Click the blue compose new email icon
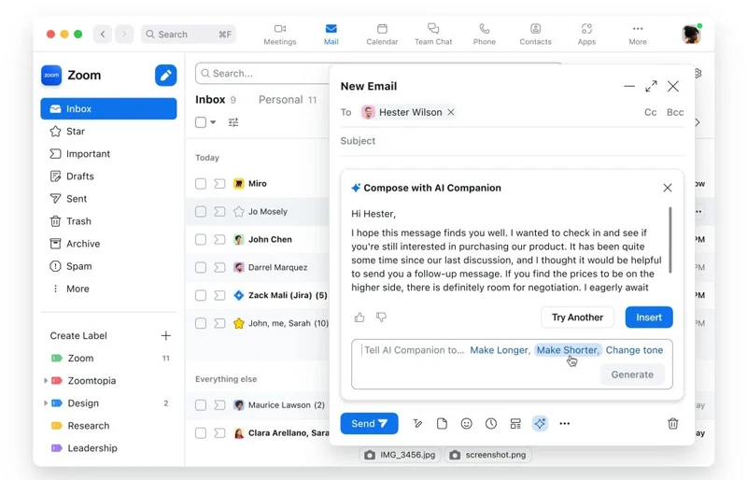This screenshot has height=480, width=747. pyautogui.click(x=165, y=76)
